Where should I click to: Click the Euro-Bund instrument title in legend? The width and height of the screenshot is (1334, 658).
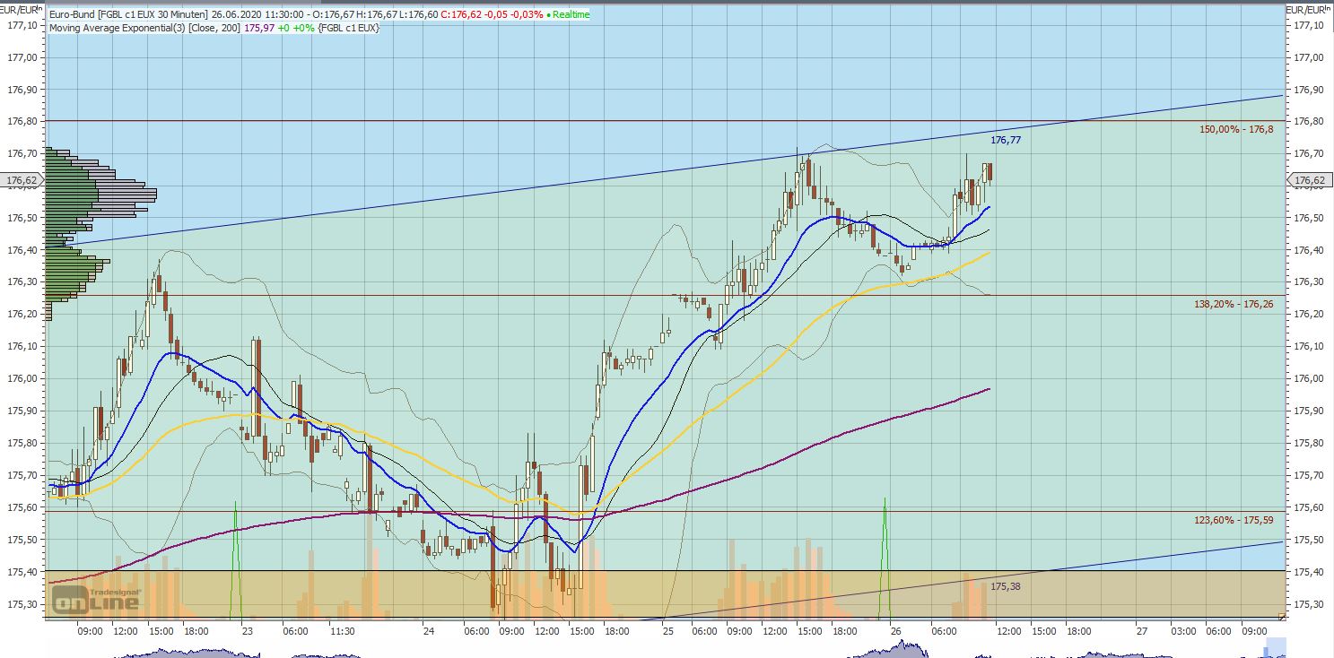127,15
